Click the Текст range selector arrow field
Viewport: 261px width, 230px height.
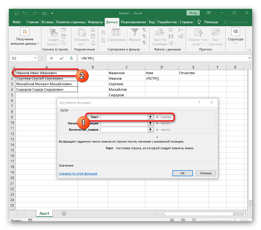click(x=150, y=117)
